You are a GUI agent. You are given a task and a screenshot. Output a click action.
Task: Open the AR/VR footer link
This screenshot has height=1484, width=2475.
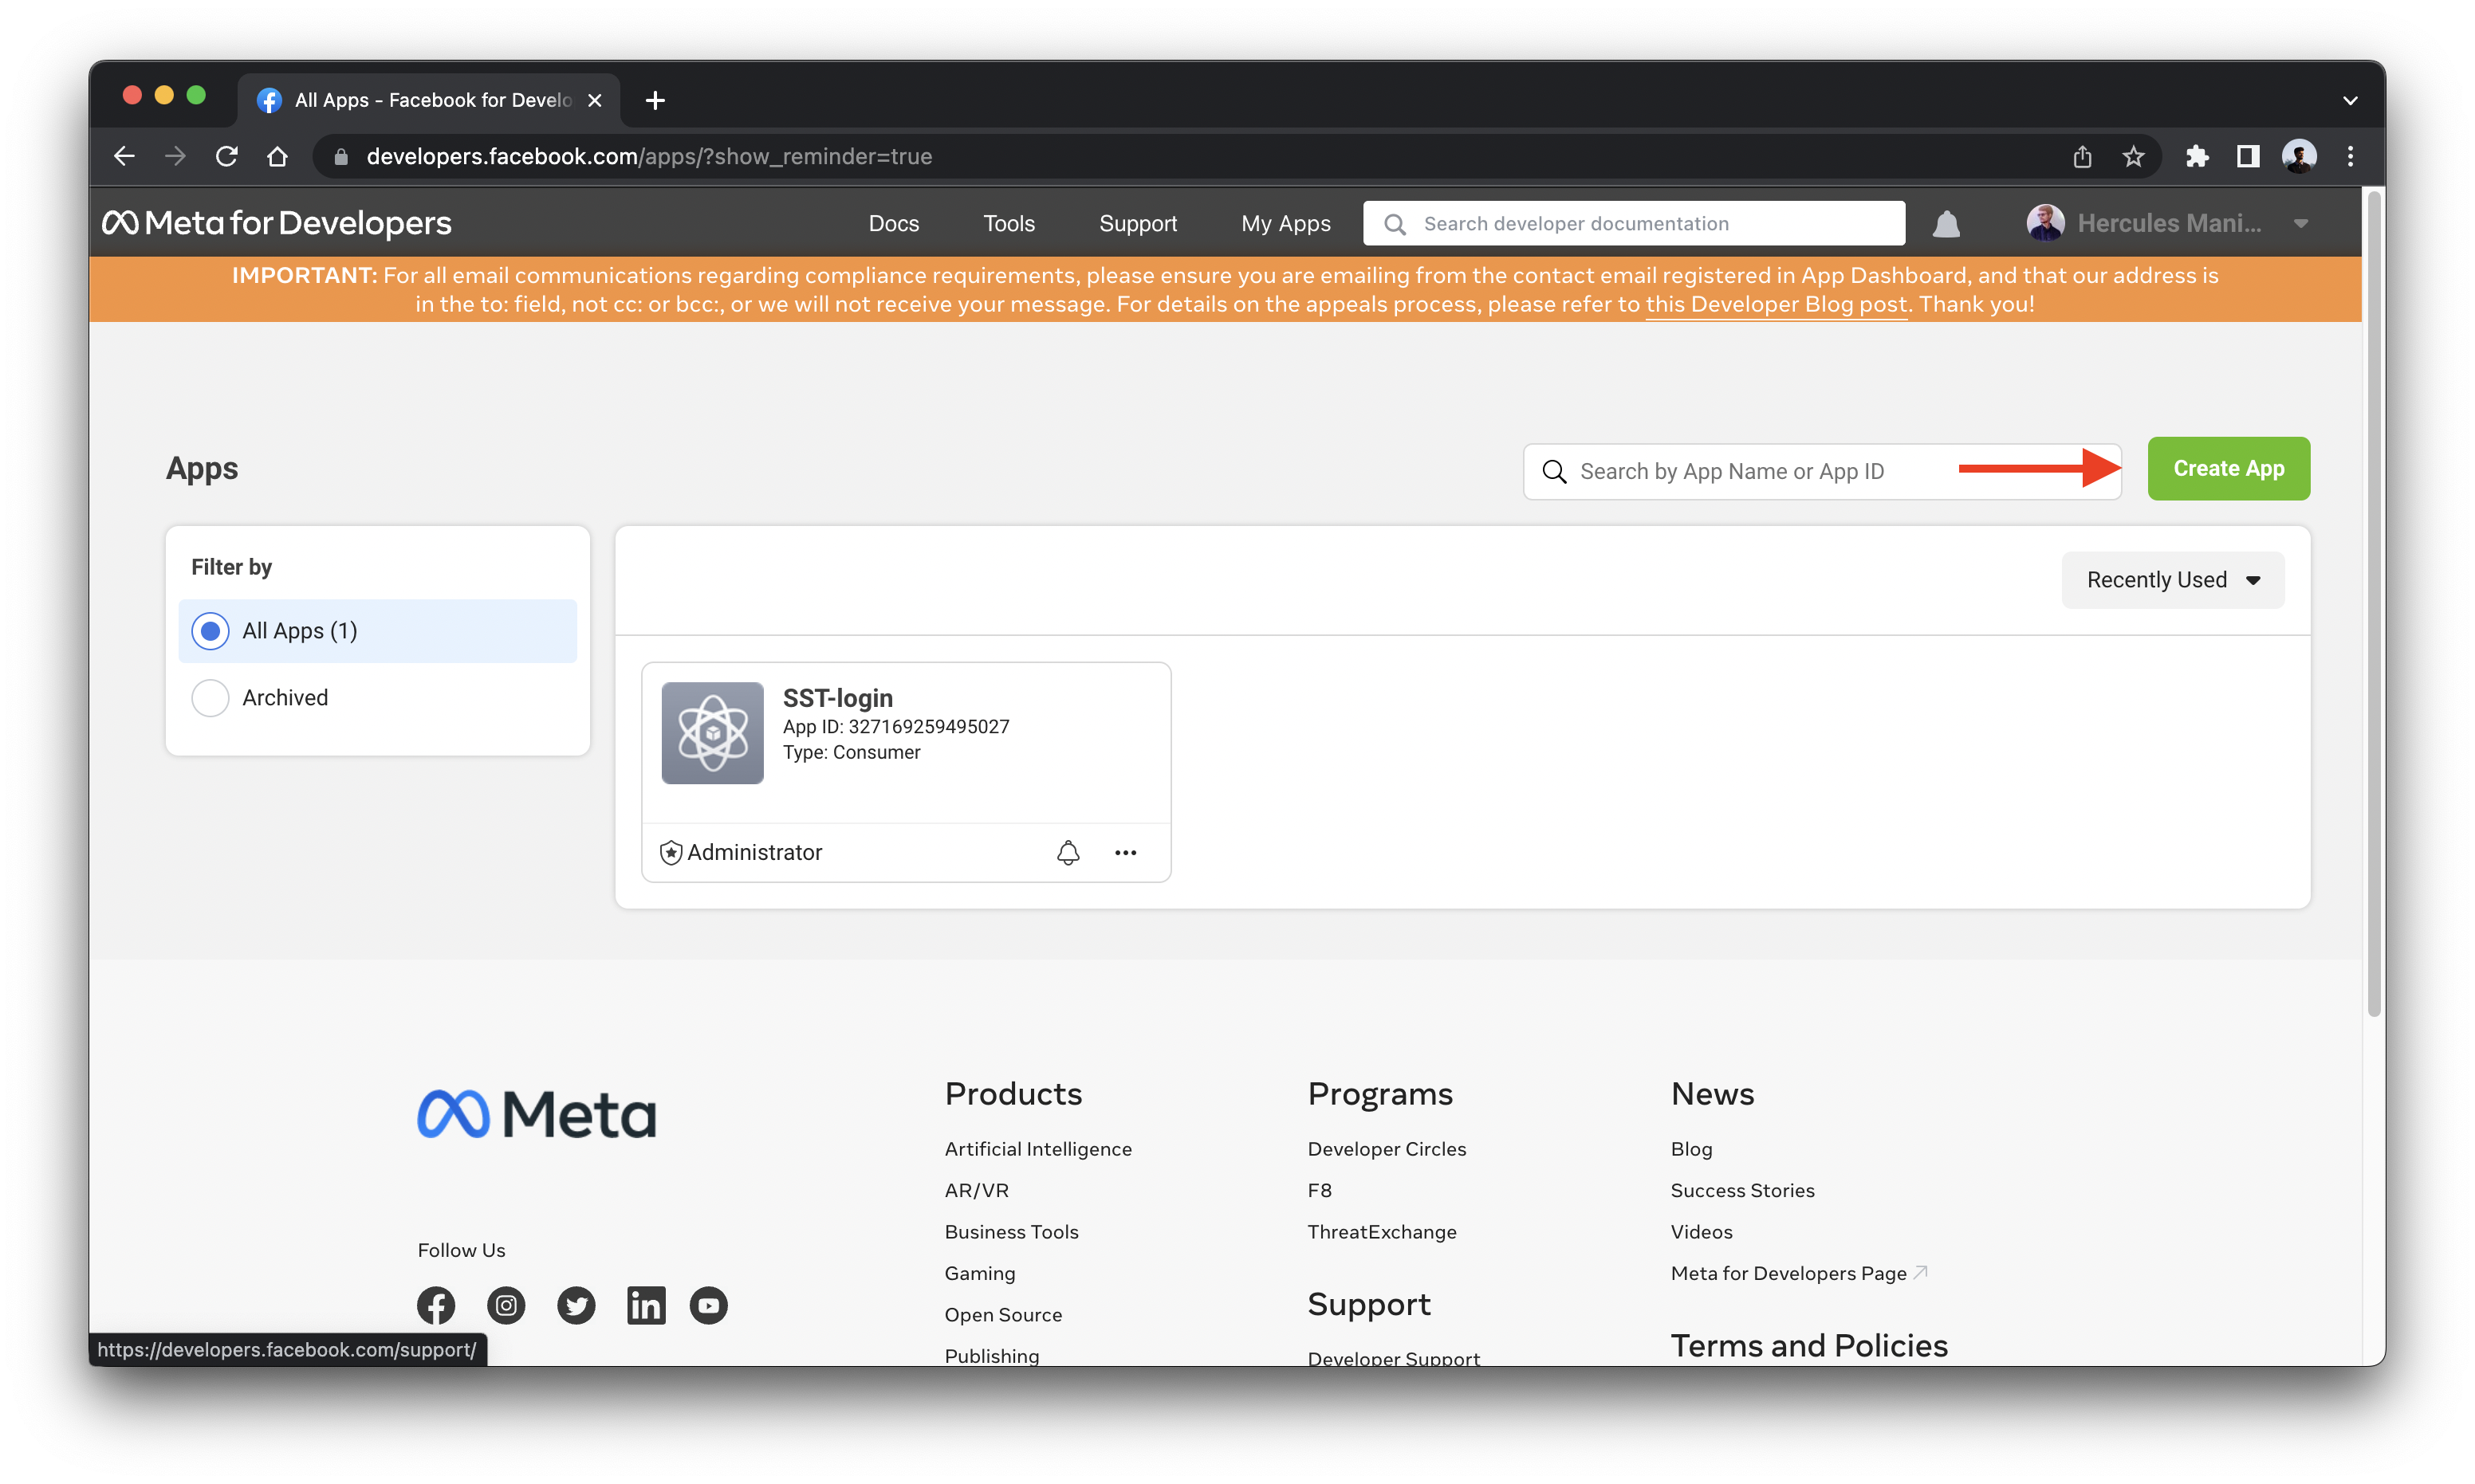(x=977, y=1190)
